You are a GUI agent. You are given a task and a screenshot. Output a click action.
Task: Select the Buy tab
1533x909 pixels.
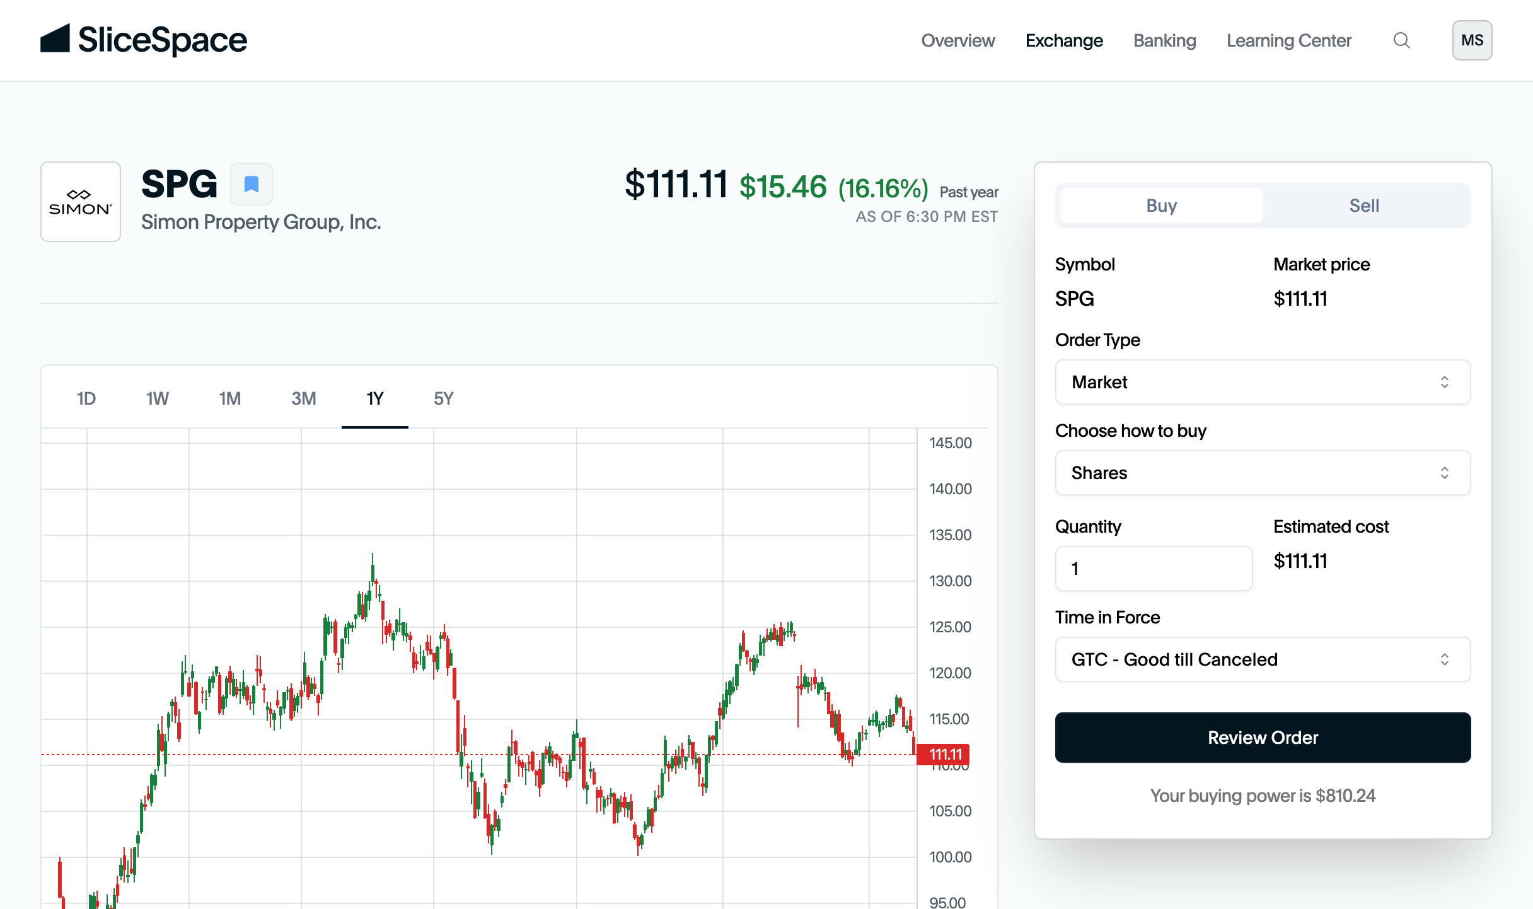pyautogui.click(x=1160, y=206)
